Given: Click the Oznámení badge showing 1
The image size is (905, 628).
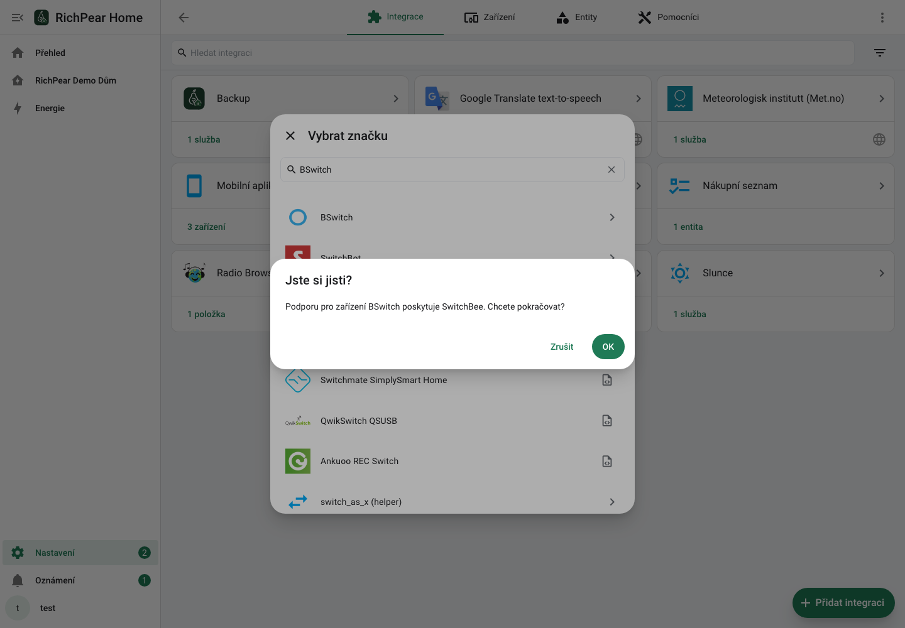Looking at the screenshot, I should [x=145, y=580].
